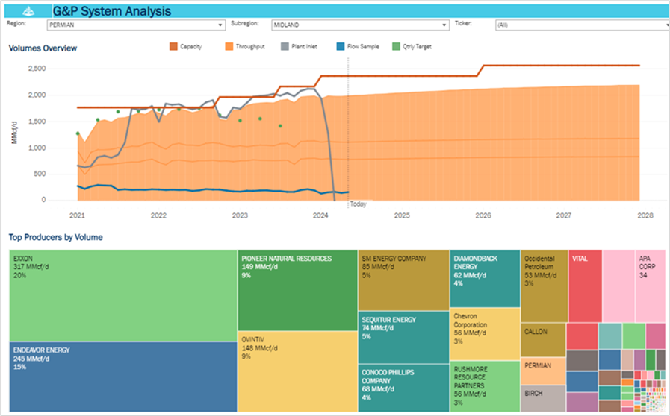
Task: Open the Subregion dropdown showing MIDLAND
Action: pos(360,25)
